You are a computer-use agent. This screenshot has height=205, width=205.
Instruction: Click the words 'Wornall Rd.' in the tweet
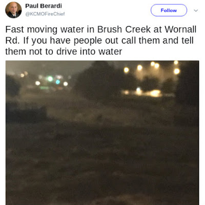[x=101, y=35]
